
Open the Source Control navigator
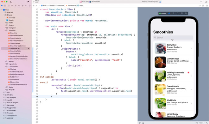[x=5, y=6]
